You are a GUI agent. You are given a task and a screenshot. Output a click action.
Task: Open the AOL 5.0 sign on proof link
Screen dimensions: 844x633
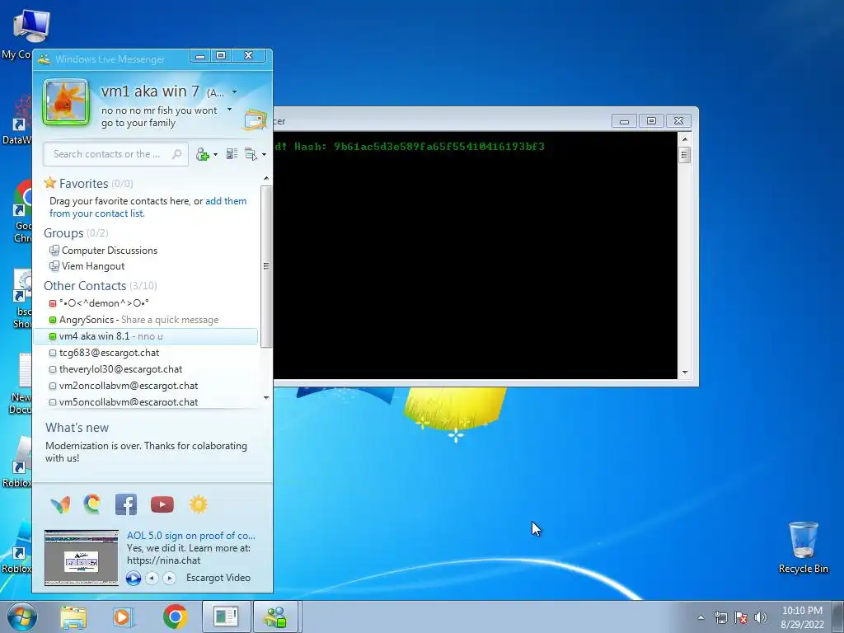tap(191, 536)
